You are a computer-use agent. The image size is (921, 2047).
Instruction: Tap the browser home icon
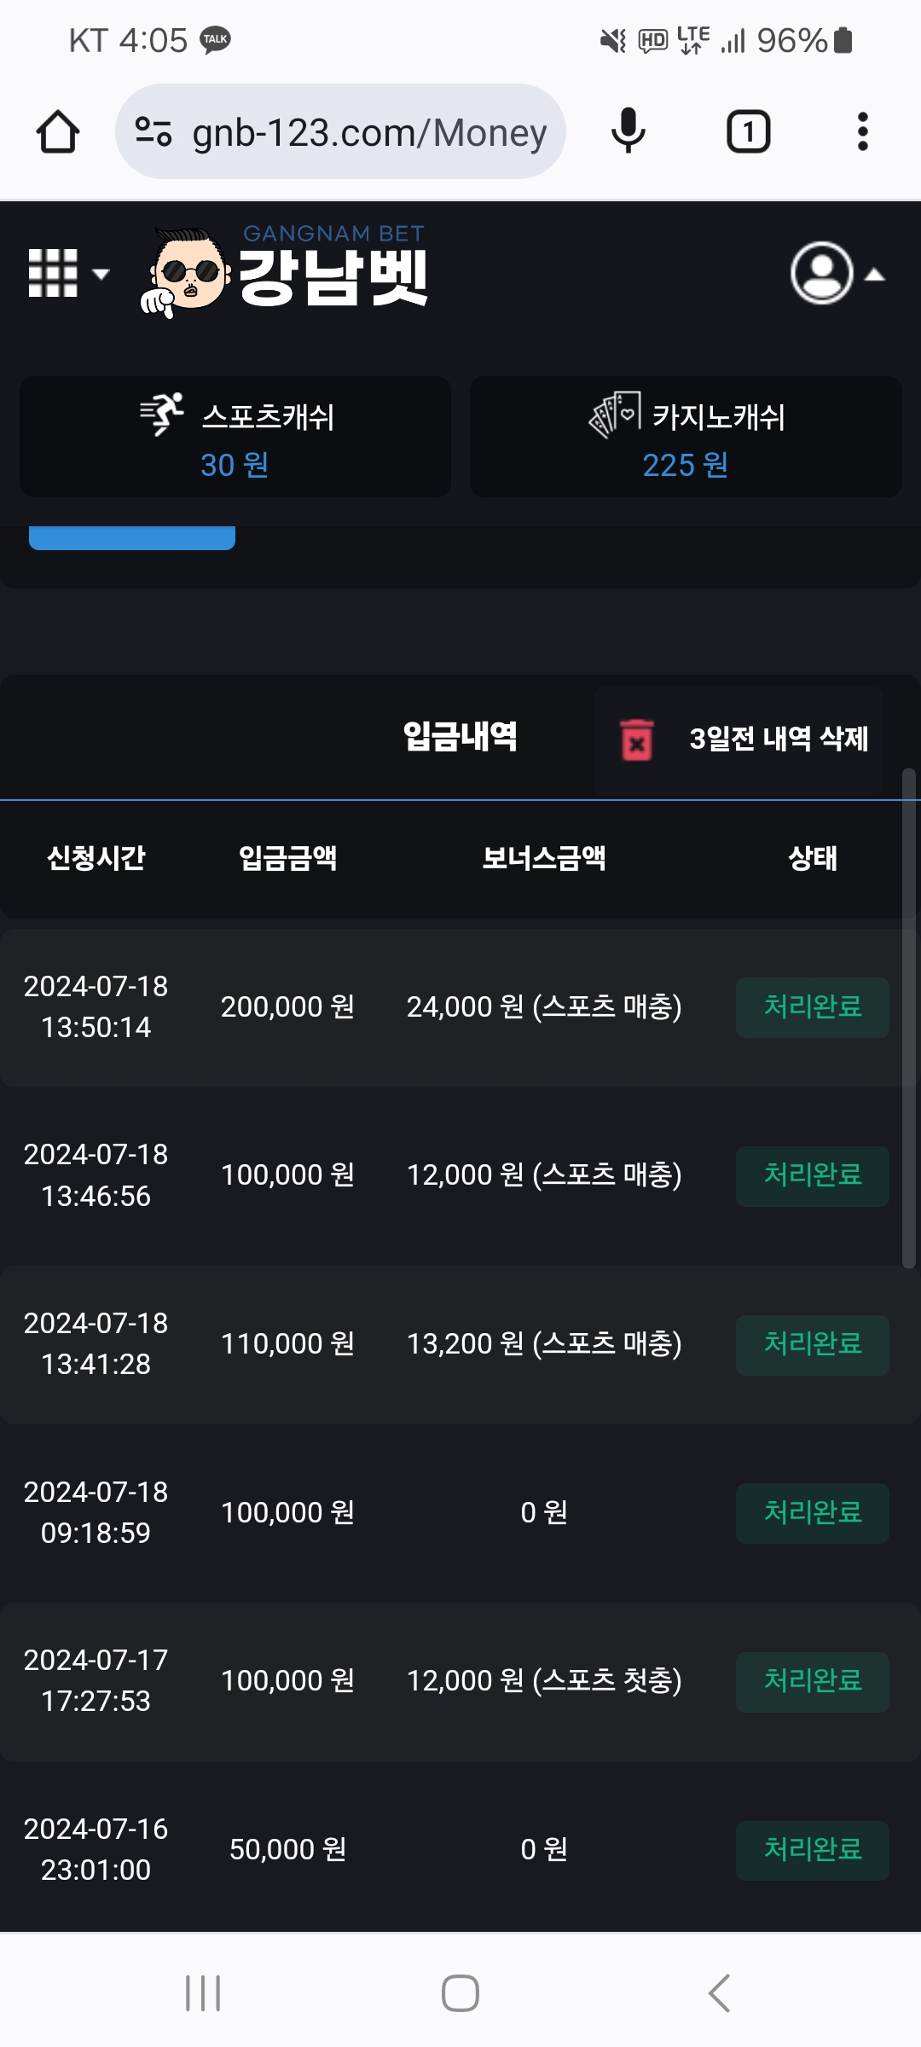pyautogui.click(x=58, y=132)
